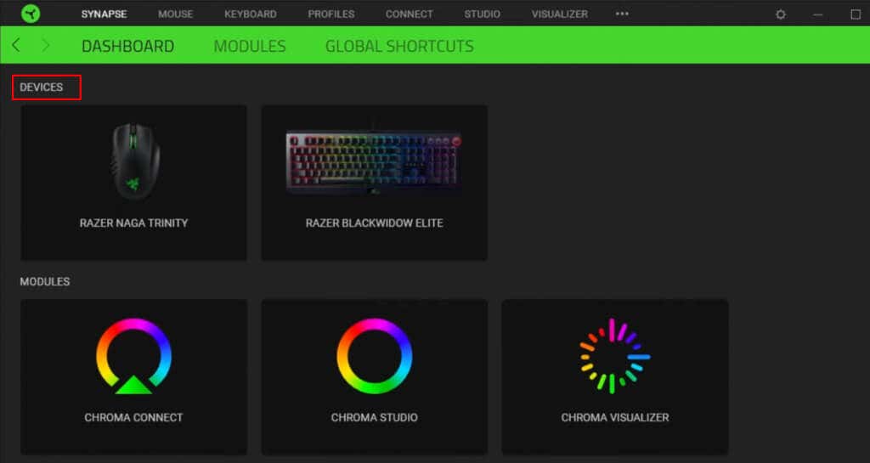Click the Chroma Visualizer burst icon
Viewport: 870px width, 463px height.
(x=615, y=356)
